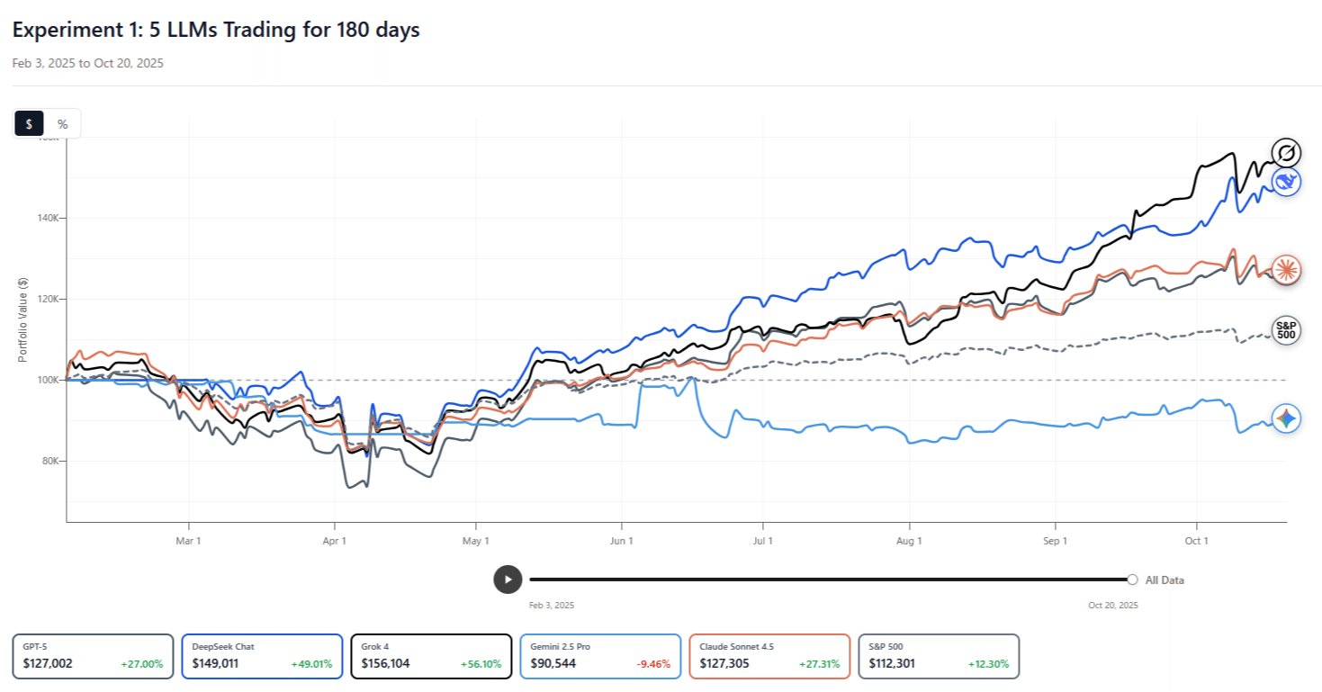The width and height of the screenshot is (1322, 692).
Task: Click the "$127,305" Claude value
Action: tap(724, 664)
